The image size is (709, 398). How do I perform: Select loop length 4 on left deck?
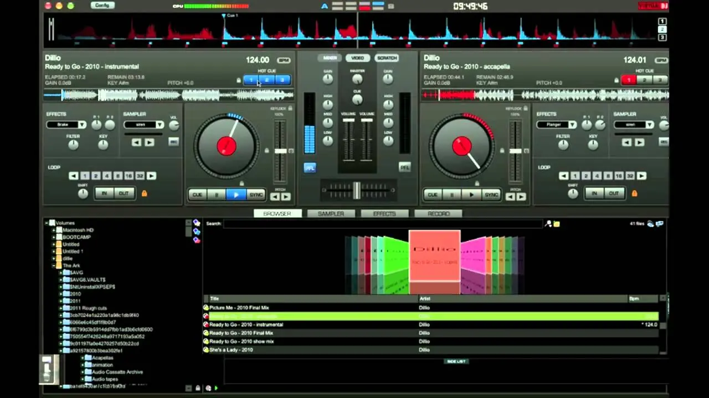point(107,176)
